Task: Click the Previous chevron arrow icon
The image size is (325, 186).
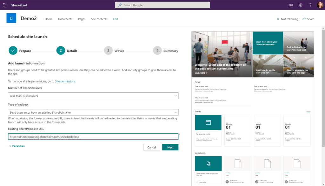Action: click(10, 146)
